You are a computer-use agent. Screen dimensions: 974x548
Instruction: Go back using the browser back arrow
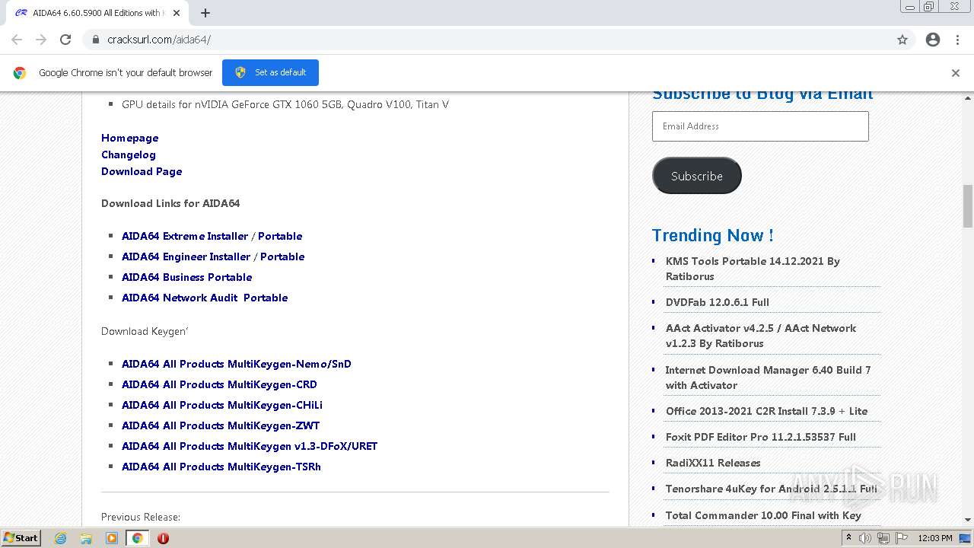click(17, 40)
